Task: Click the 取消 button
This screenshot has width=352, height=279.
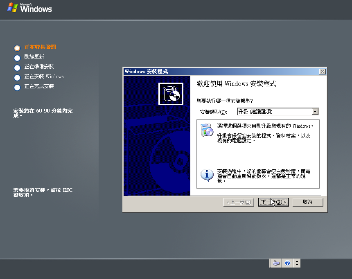Action: 307,202
